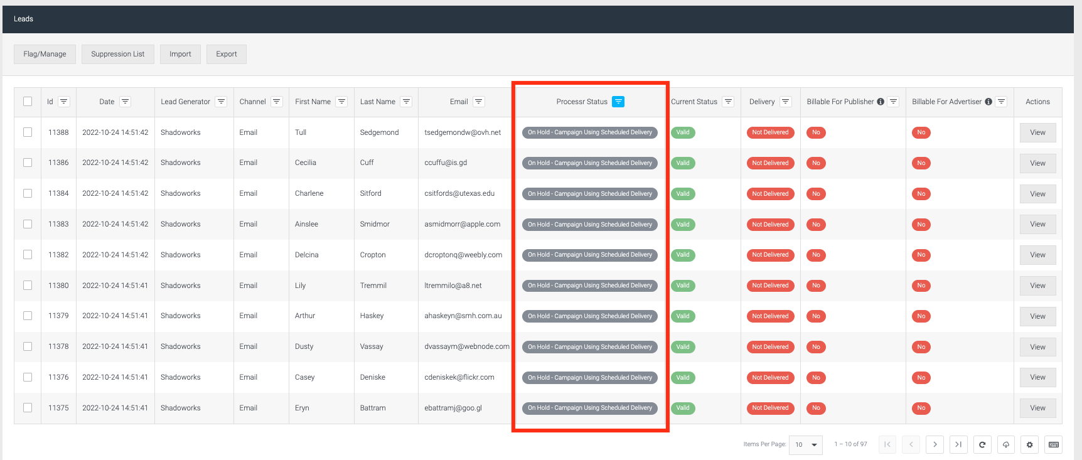
Task: Open the Billable For Publisher filter
Action: (x=894, y=102)
